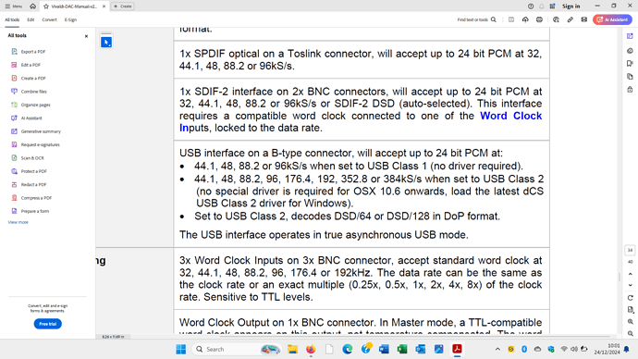This screenshot has width=638, height=359.
Task: Open the All tools menu tab
Action: 12,19
